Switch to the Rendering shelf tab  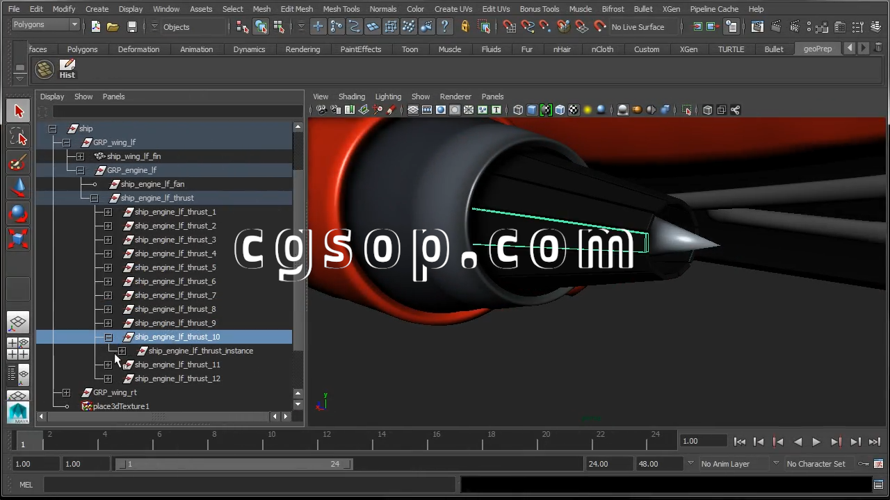coord(302,49)
